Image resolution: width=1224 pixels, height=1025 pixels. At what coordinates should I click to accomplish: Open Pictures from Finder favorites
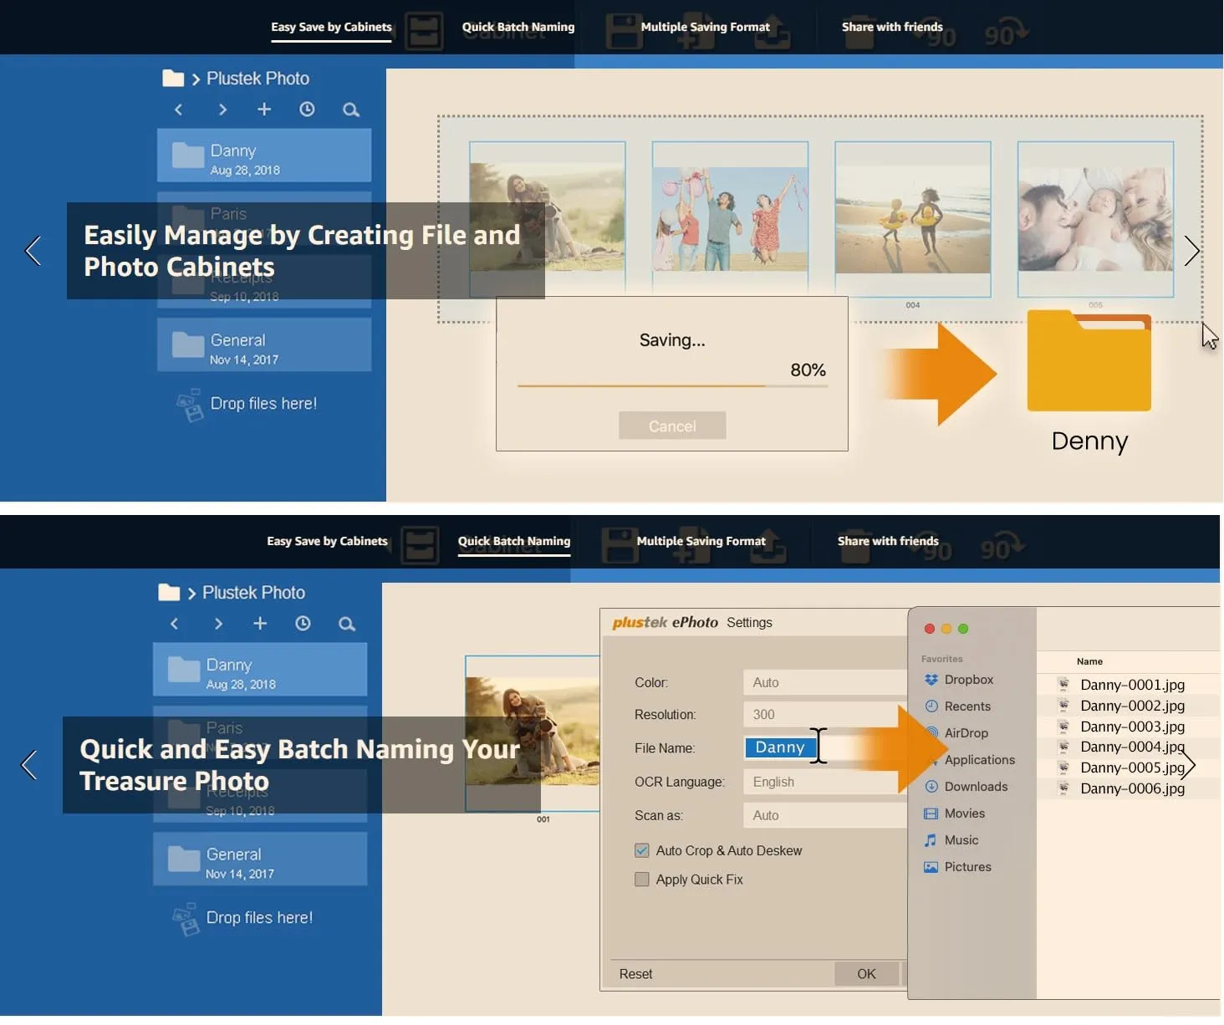coord(966,867)
